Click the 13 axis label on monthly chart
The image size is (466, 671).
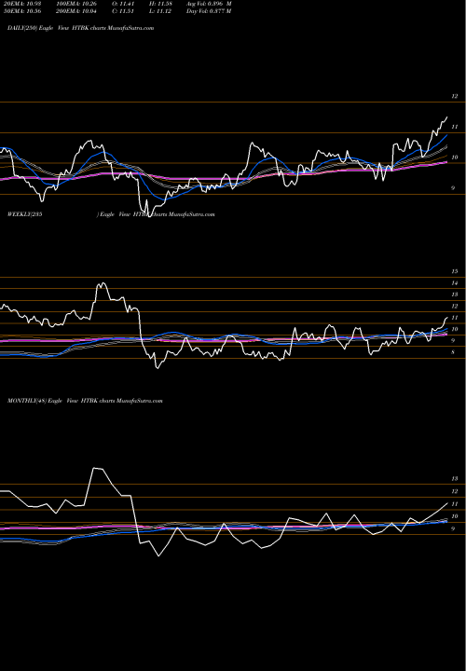455,478
